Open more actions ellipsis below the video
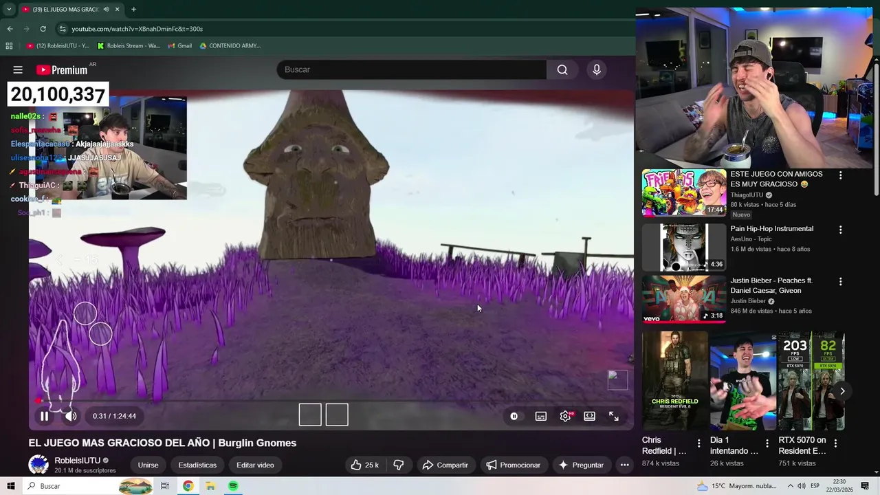Viewport: 880px width, 495px height. click(x=624, y=465)
